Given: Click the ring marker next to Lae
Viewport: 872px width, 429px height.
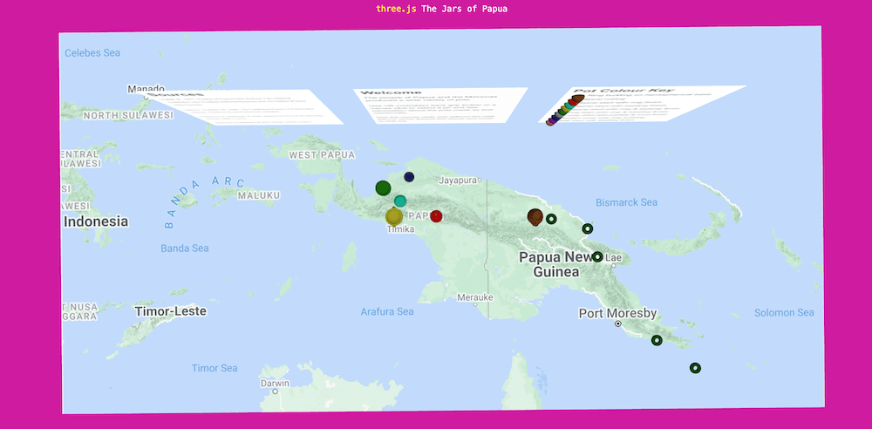Looking at the screenshot, I should tap(596, 257).
